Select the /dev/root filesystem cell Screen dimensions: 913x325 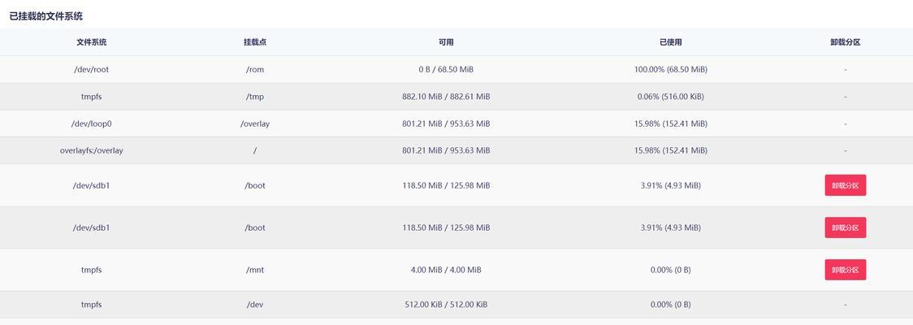click(x=92, y=69)
